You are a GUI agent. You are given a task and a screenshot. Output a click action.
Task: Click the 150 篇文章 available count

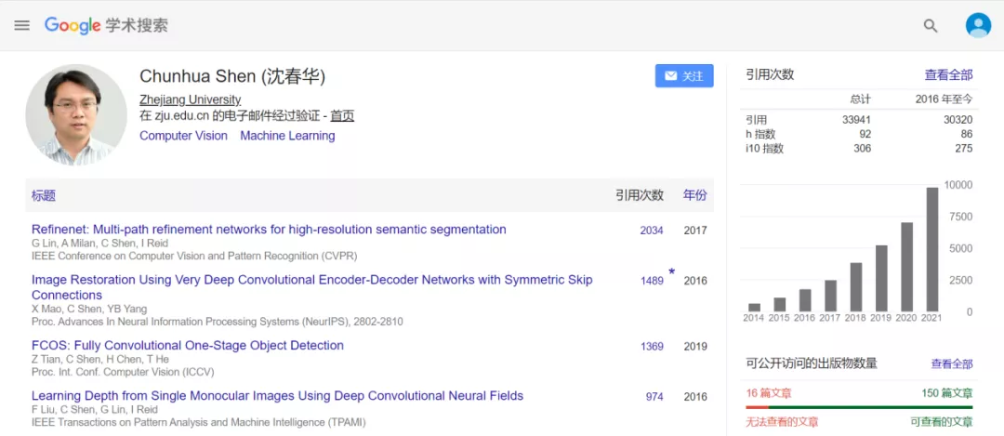click(x=947, y=393)
